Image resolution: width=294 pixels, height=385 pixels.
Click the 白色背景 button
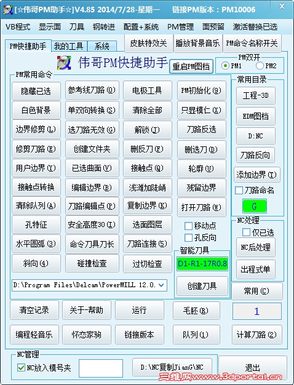coord(36,110)
